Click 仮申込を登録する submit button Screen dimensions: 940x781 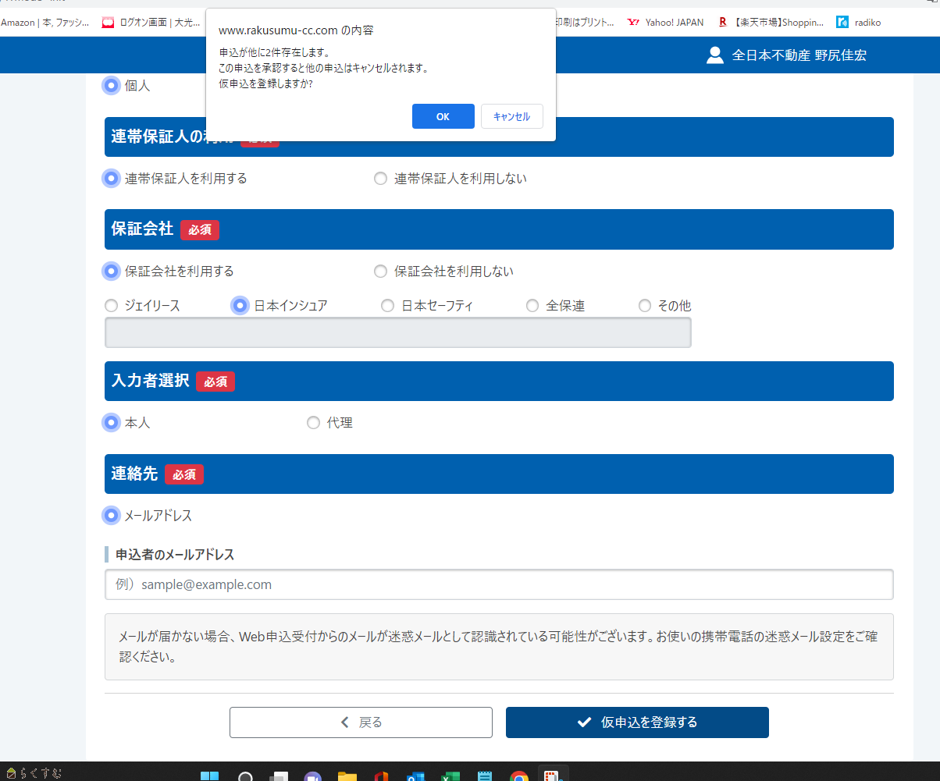coord(637,722)
